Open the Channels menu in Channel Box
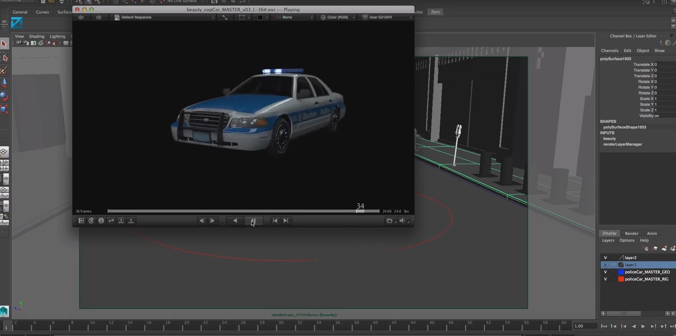Viewport: 676px width, 336px height. coord(610,51)
